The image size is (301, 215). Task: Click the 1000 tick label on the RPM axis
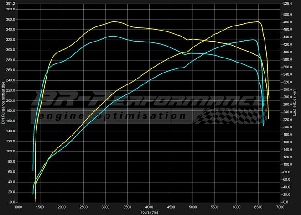point(18,207)
